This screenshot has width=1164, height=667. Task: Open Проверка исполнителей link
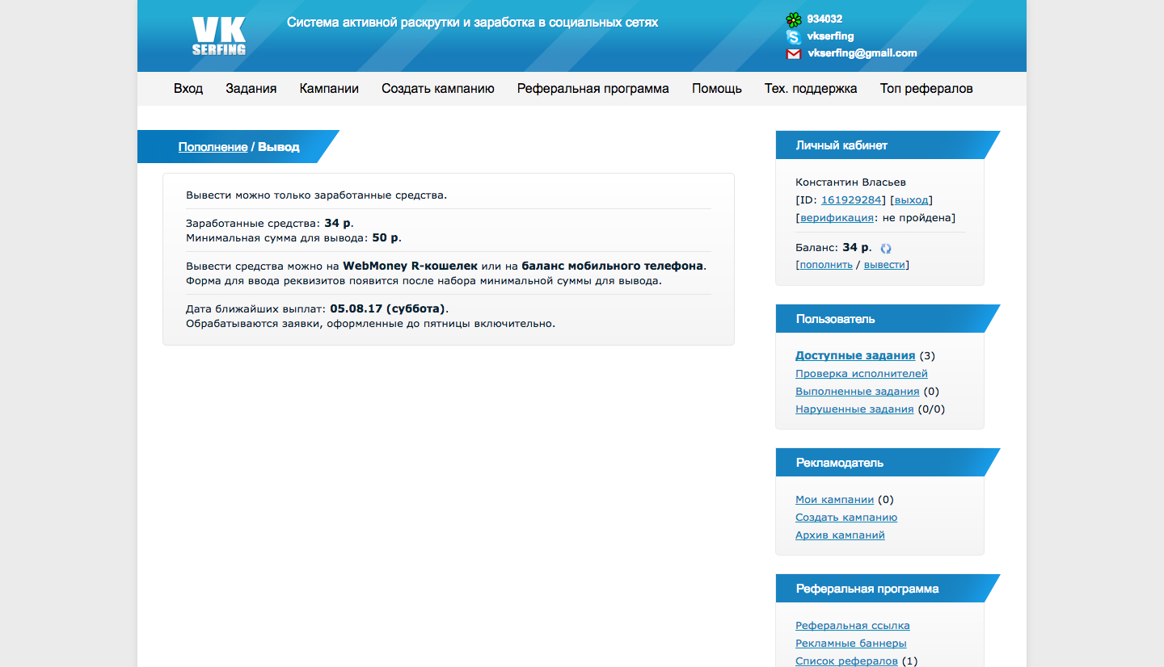coord(861,374)
